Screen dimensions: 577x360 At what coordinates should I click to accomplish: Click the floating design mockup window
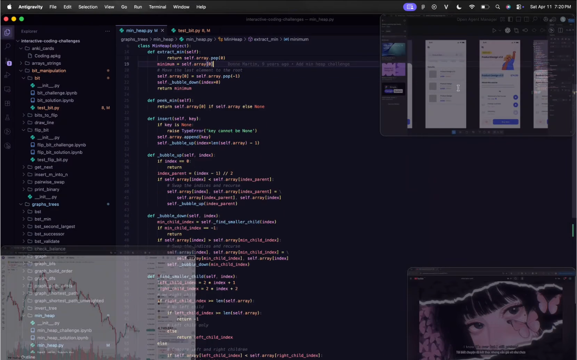(x=478, y=75)
